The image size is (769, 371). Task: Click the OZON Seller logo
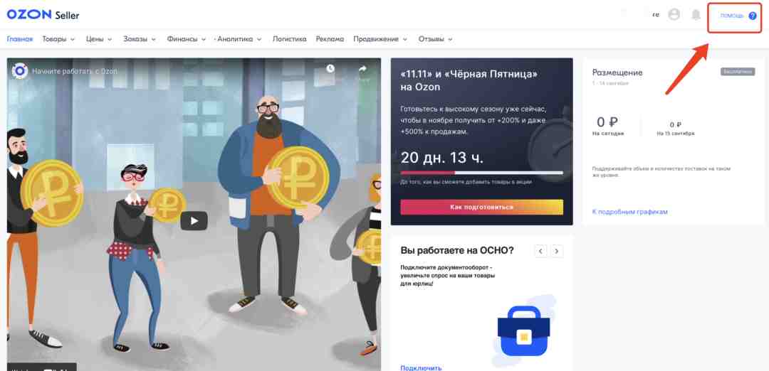pyautogui.click(x=43, y=15)
